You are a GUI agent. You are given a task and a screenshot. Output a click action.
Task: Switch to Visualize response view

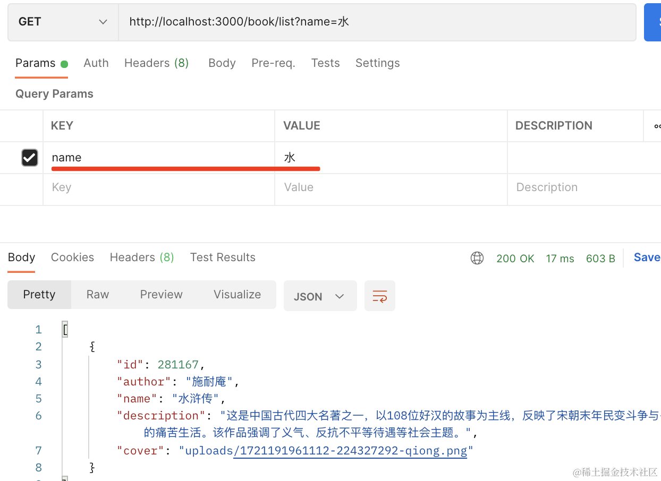click(x=237, y=295)
